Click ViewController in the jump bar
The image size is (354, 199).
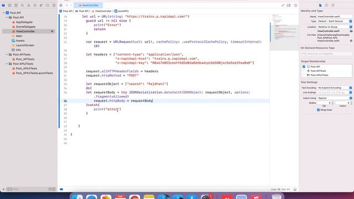point(102,11)
